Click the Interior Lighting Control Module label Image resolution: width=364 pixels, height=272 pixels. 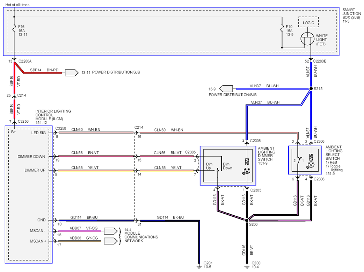point(53,117)
